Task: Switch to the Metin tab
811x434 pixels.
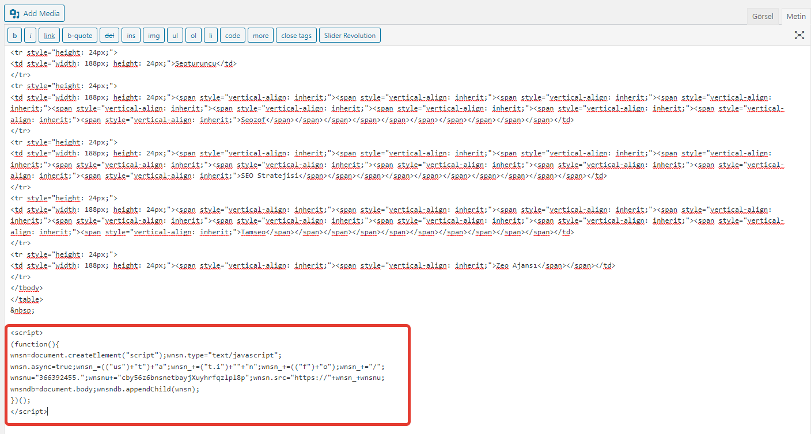Action: coord(796,17)
